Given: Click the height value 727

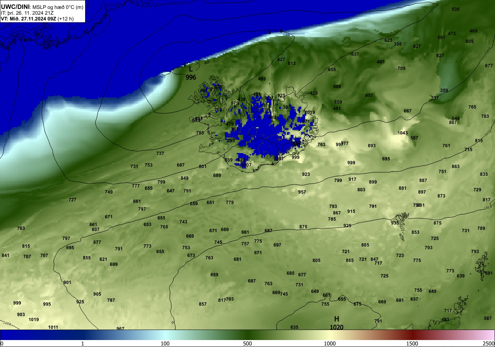Looking at the screenshot, I should point(73,200).
